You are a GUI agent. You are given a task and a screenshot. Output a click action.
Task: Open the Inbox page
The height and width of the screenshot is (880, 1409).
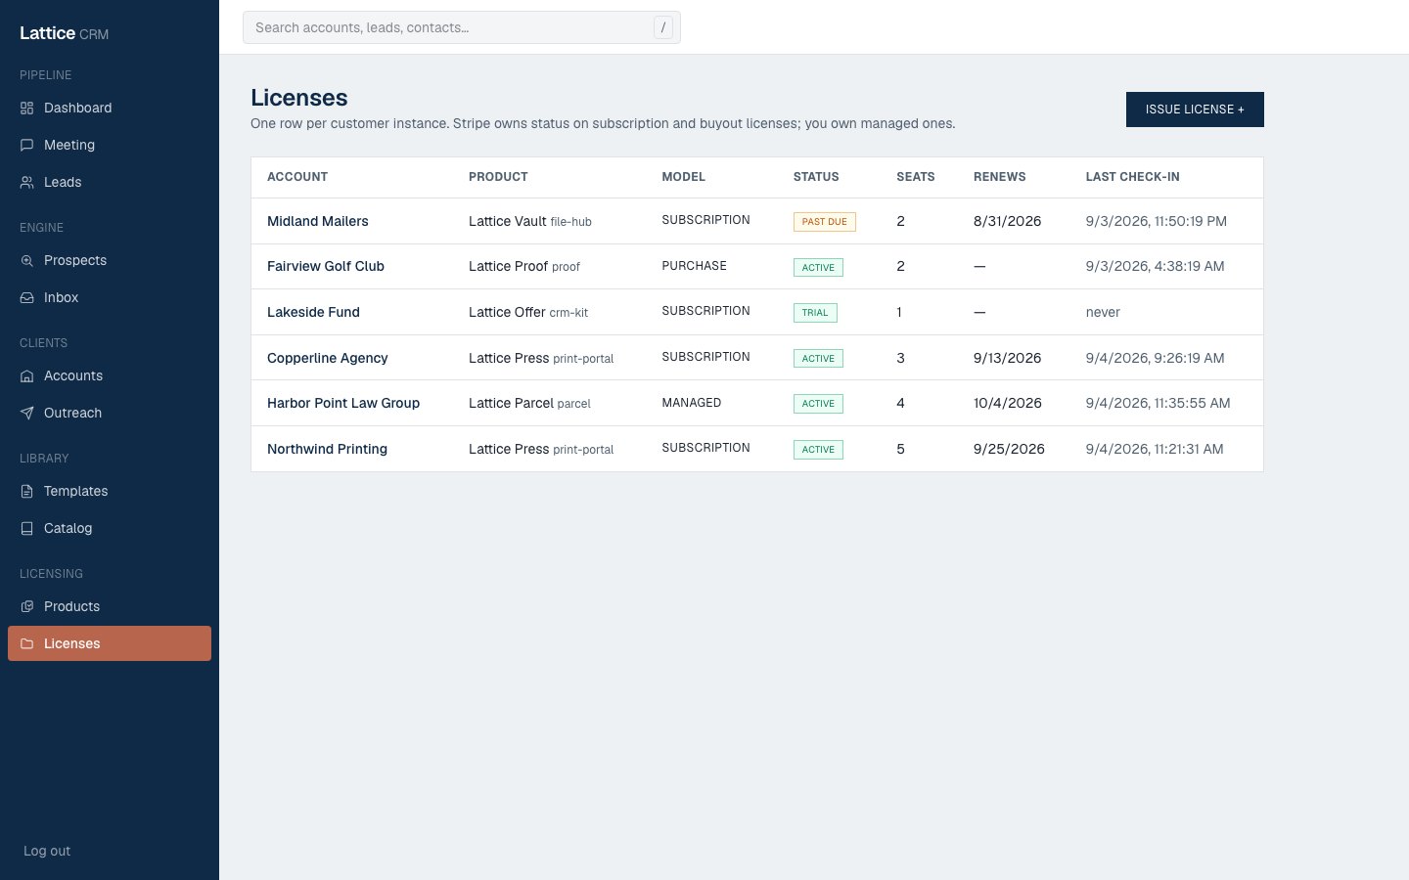click(110, 297)
